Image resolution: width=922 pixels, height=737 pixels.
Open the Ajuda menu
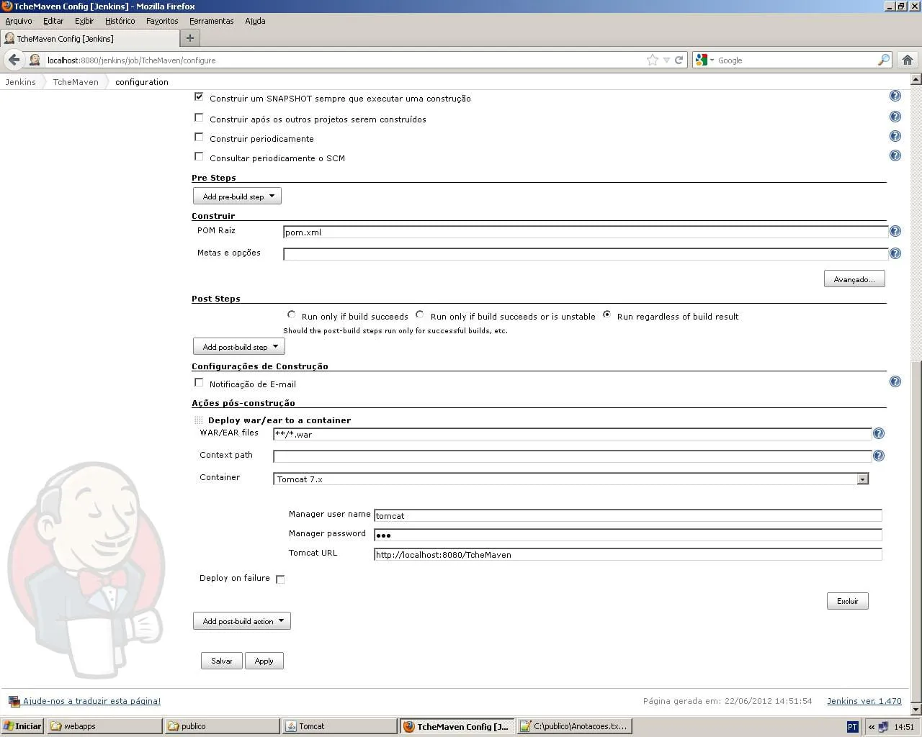pyautogui.click(x=255, y=21)
